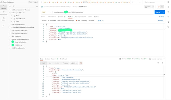This screenshot has height=100, width=171.
Task: Open the documentation icon in right sidebar
Action: pyautogui.click(x=168, y=7)
